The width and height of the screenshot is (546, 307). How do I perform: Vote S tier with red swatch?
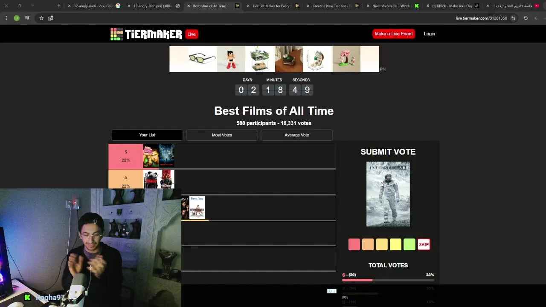click(x=354, y=244)
